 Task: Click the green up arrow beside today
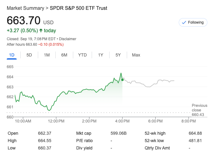(41, 31)
